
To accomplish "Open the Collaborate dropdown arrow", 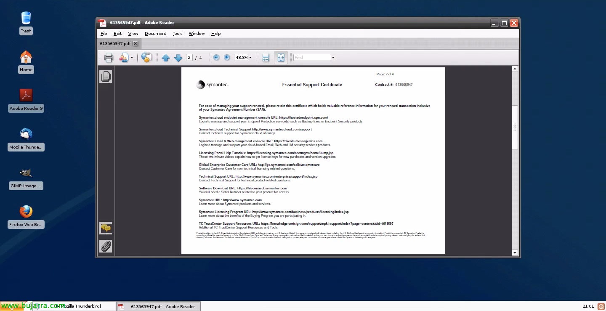I will tap(132, 58).
